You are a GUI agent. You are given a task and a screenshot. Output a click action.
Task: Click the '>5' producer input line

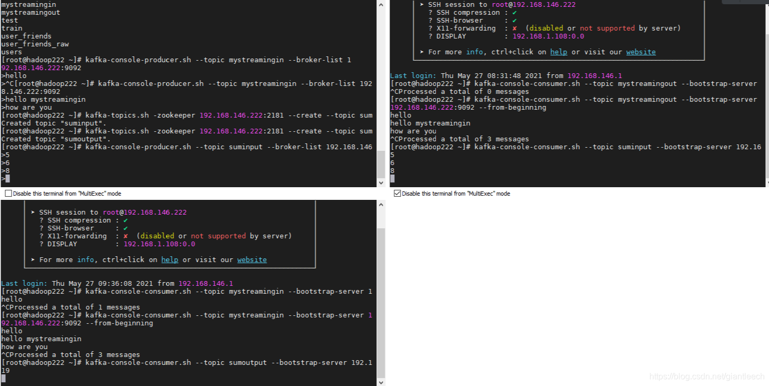[5, 155]
